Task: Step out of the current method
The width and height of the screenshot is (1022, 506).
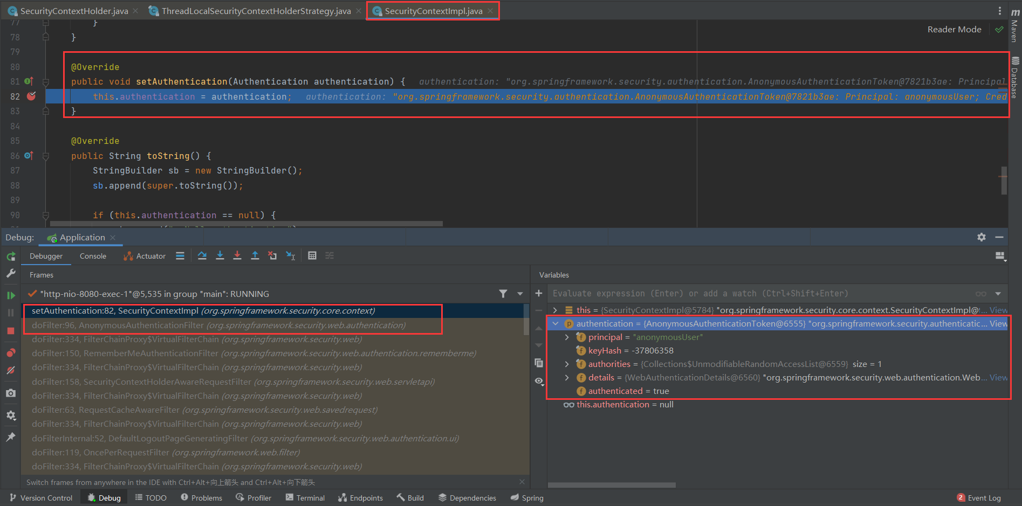Action: pos(255,255)
